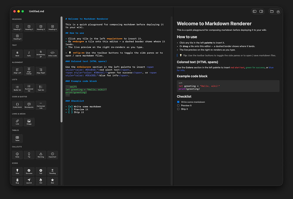Insert a Heading 4 tile
293x199 pixels.
tap(52, 28)
